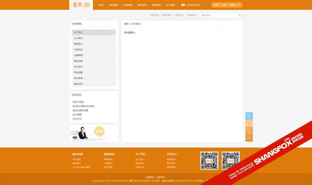Click 7x24小时客户服务 in the footer
The width and height of the screenshot is (312, 185).
[81, 167]
